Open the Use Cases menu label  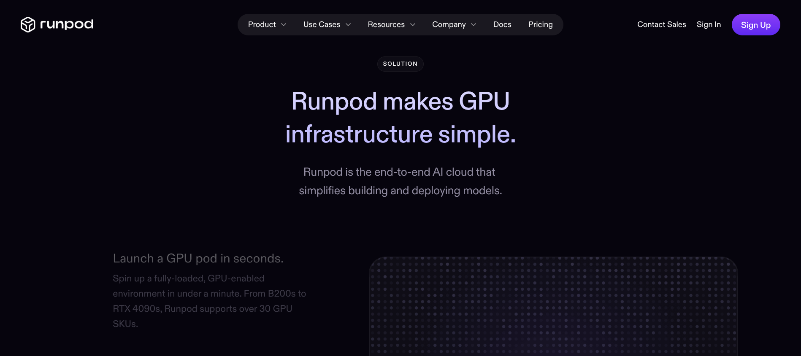point(322,24)
